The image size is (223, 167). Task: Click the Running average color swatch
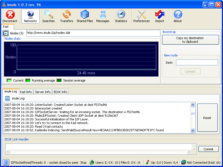pyautogui.click(x=28, y=80)
